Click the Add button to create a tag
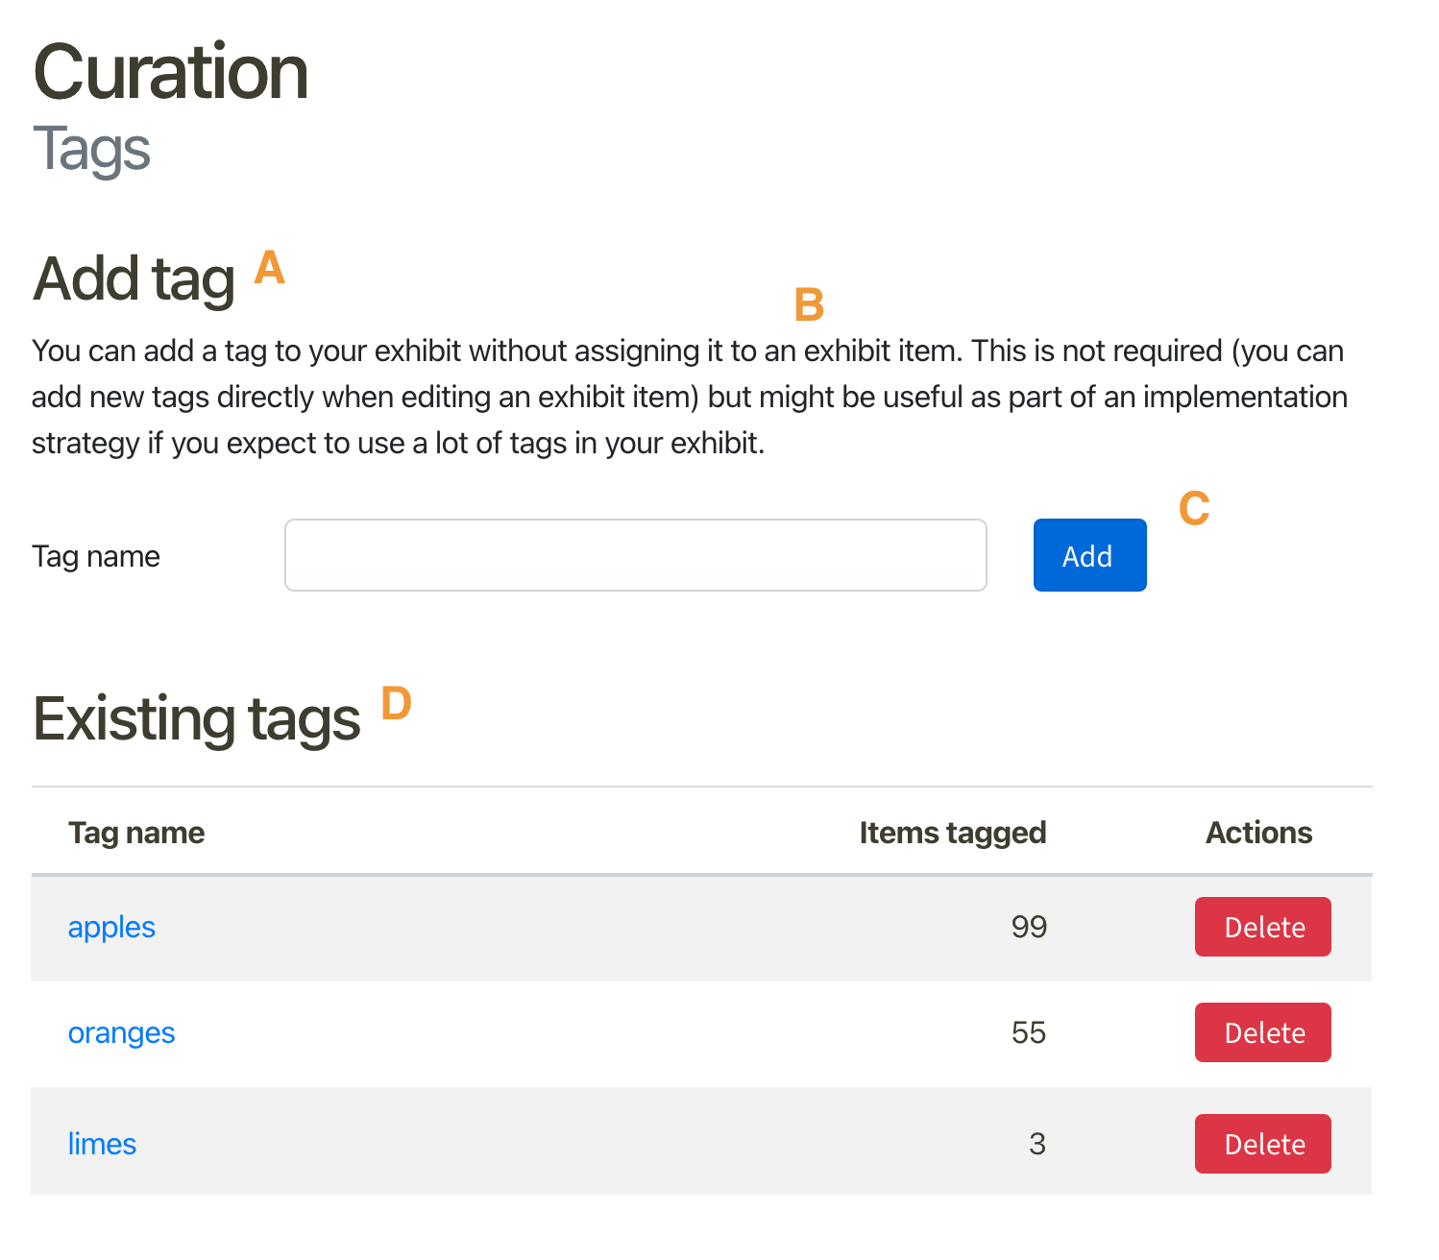This screenshot has height=1260, width=1439. [1088, 554]
